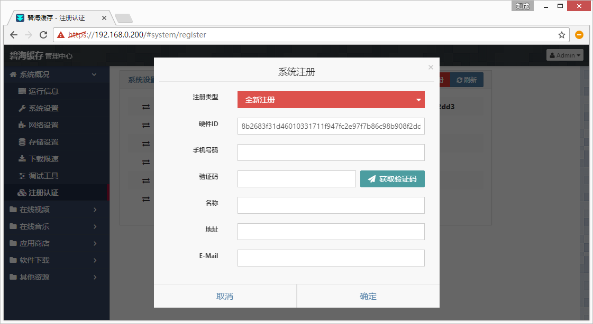Switch to the 碧海缓存 browser tab

(x=58, y=18)
